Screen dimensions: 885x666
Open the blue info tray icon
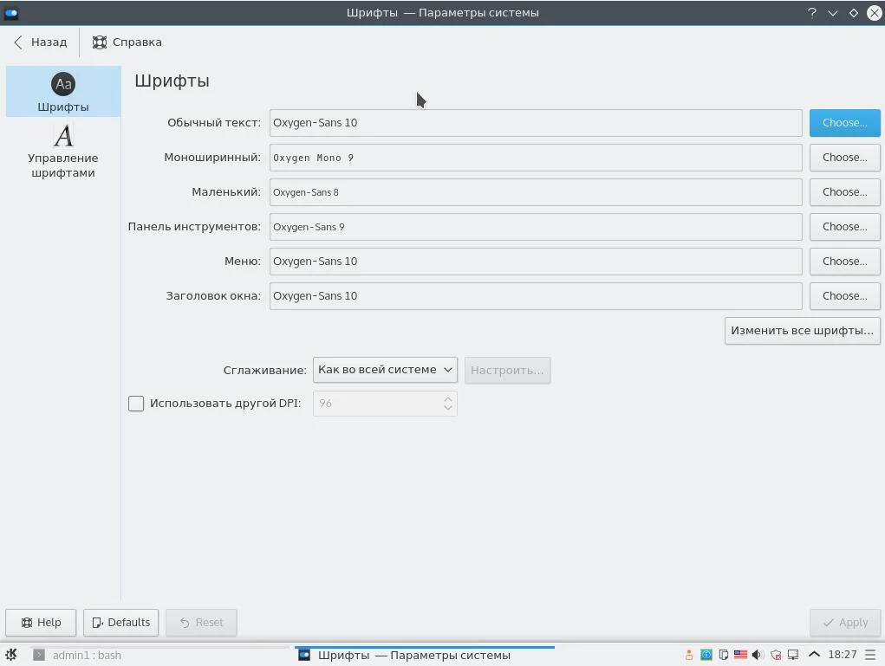click(x=706, y=655)
